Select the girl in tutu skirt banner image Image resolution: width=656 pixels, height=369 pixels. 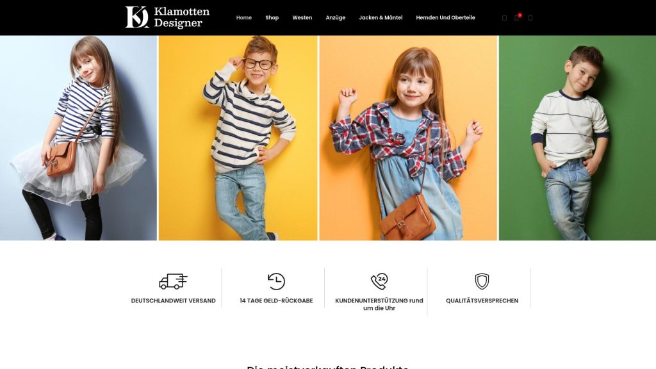tap(78, 138)
